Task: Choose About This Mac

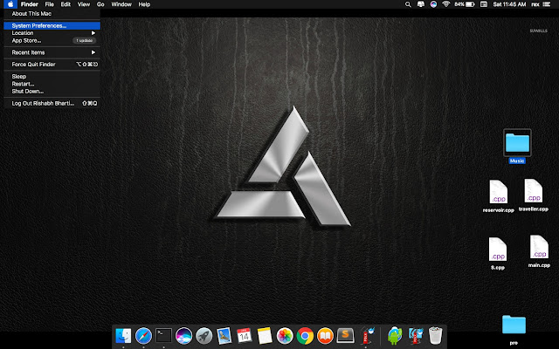Action: [52, 14]
